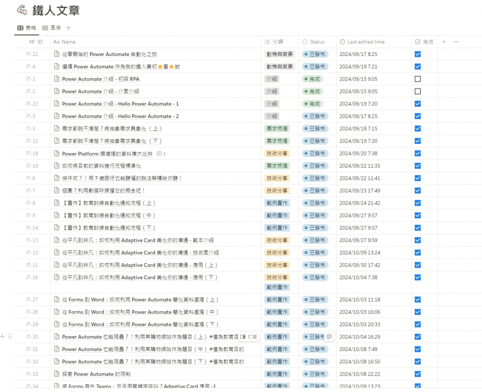Switch to 表格 view tab
482x392 pixels.
[26, 28]
